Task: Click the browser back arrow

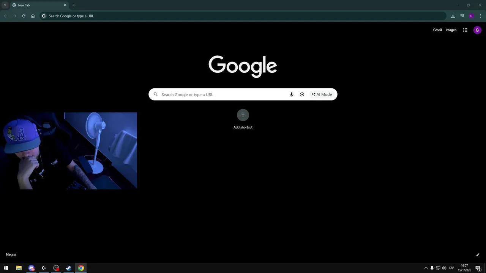Action: pos(6,16)
